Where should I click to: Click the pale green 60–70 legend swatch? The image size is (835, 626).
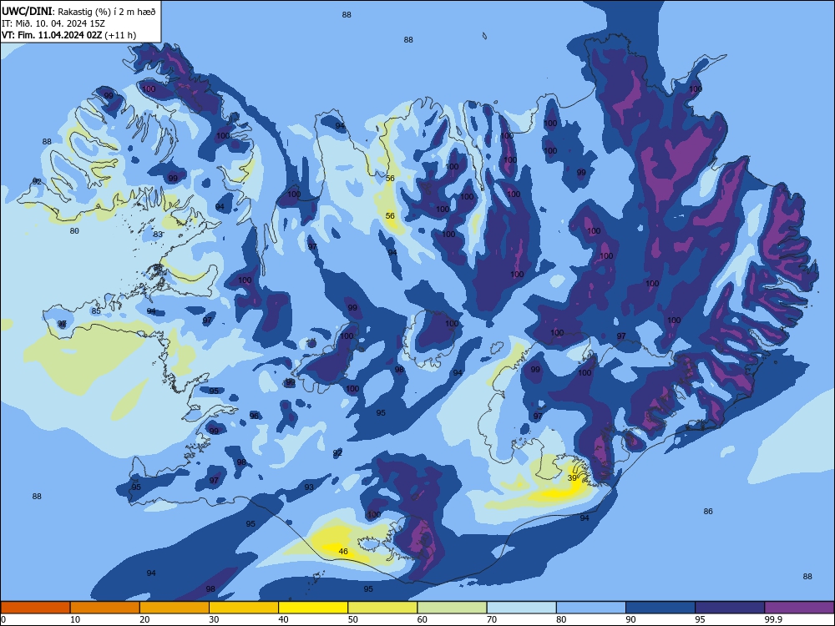[x=452, y=608]
